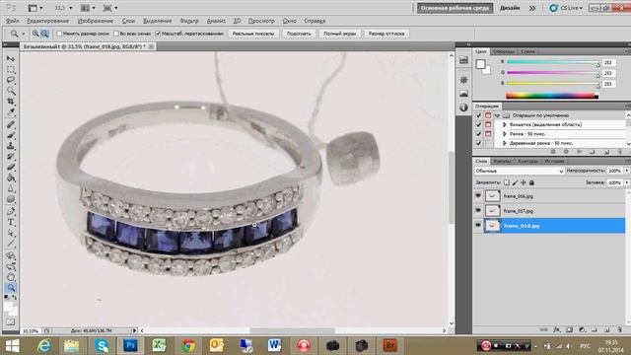Select the Rectangular Marquee tool
The height and width of the screenshot is (355, 631).
pos(11,69)
